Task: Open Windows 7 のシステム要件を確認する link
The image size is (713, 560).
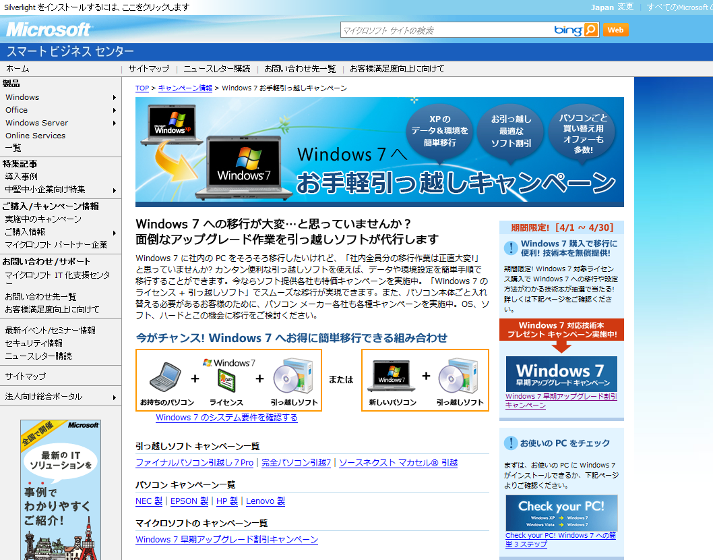Action: coord(226,418)
